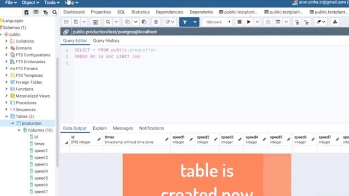The image size is (349, 196).
Task: Click the Paste rows icon
Action: pyautogui.click(x=144, y=22)
